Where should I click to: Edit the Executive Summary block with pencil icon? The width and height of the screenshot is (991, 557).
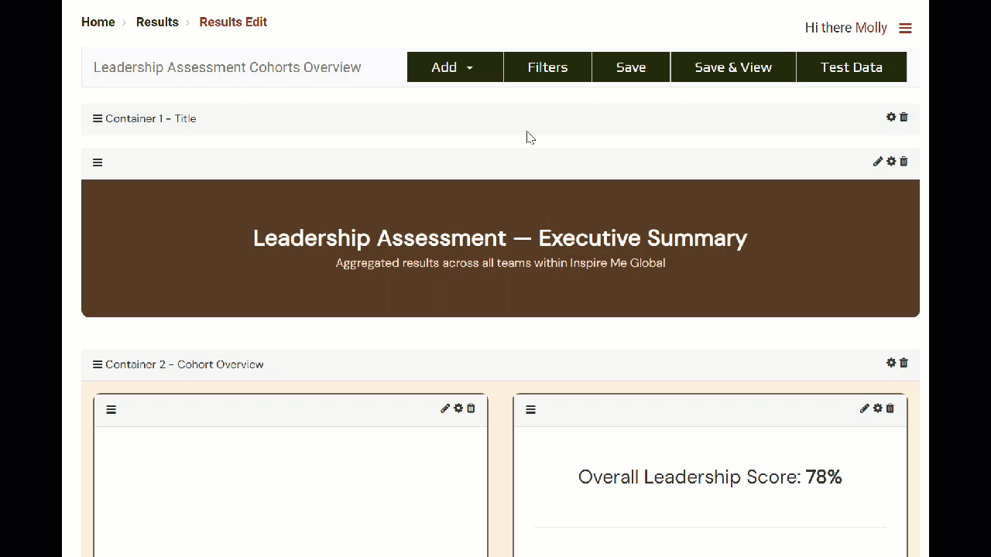coord(878,162)
